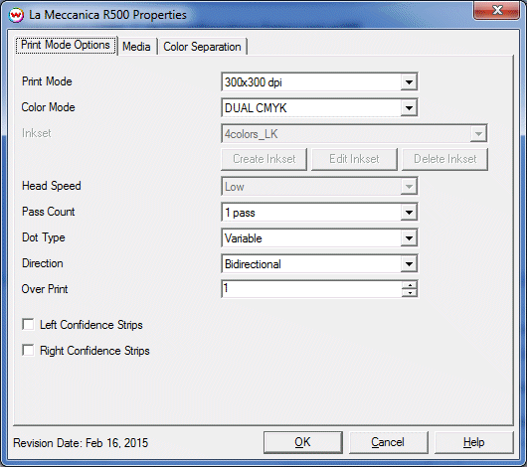Viewport: 527px width, 467px height.
Task: Expand the Dot Type dropdown
Action: coord(409,238)
